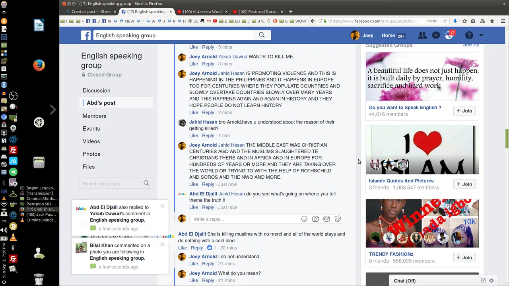
Task: Open the Firefox home icon
Action: 492,21
